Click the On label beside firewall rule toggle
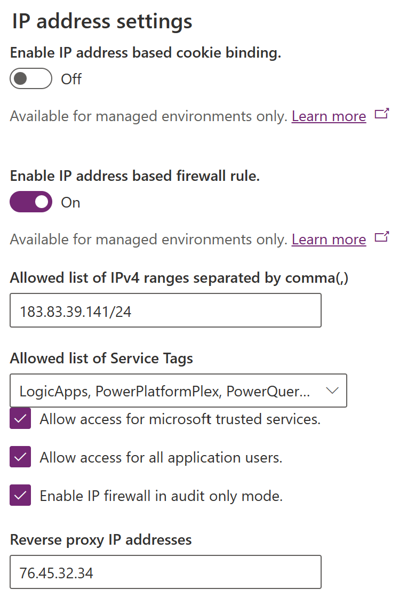The width and height of the screenshot is (415, 605). [x=70, y=203]
